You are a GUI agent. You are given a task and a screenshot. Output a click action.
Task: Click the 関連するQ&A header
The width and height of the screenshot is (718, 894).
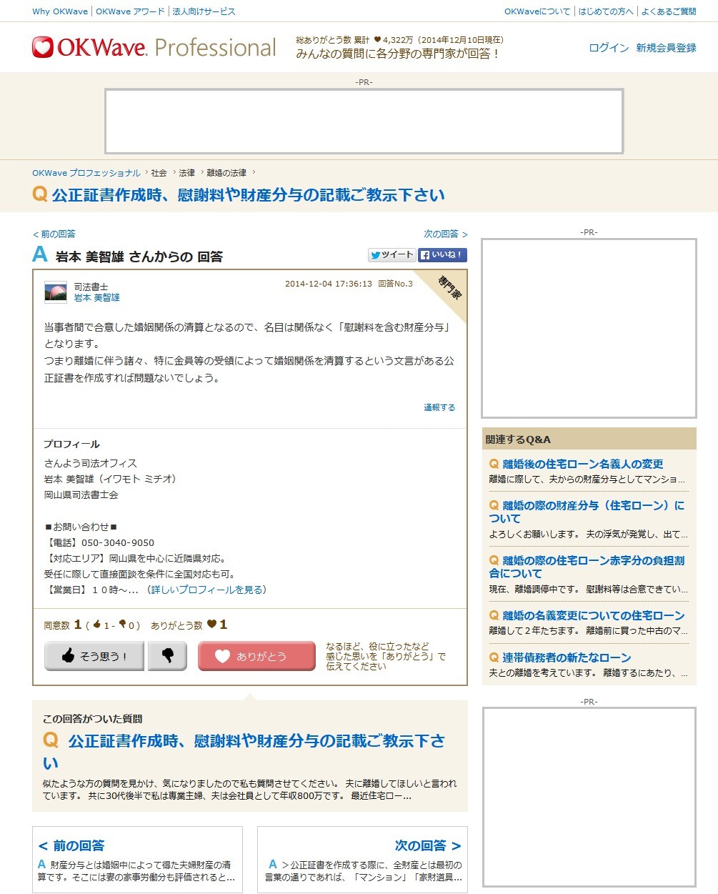click(x=589, y=439)
